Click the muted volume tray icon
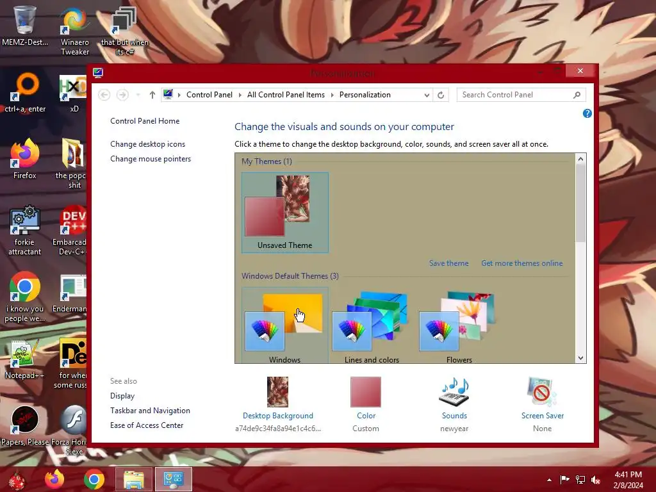 tap(596, 479)
